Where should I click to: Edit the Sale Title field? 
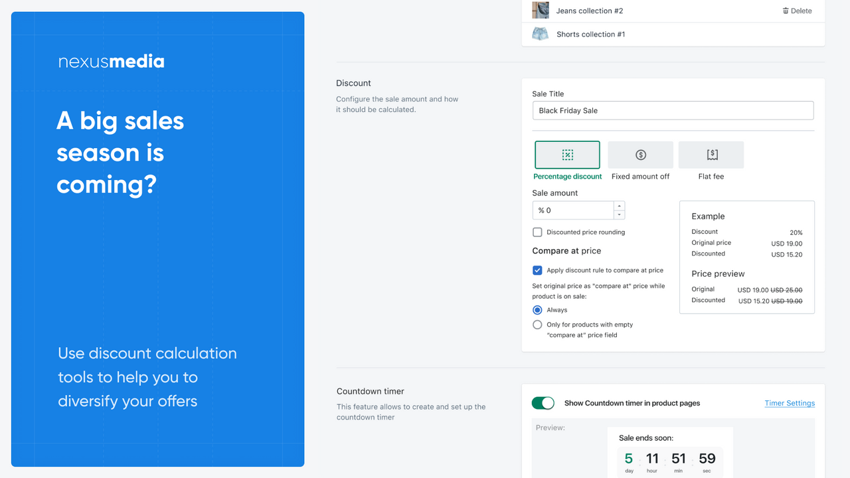coord(673,110)
